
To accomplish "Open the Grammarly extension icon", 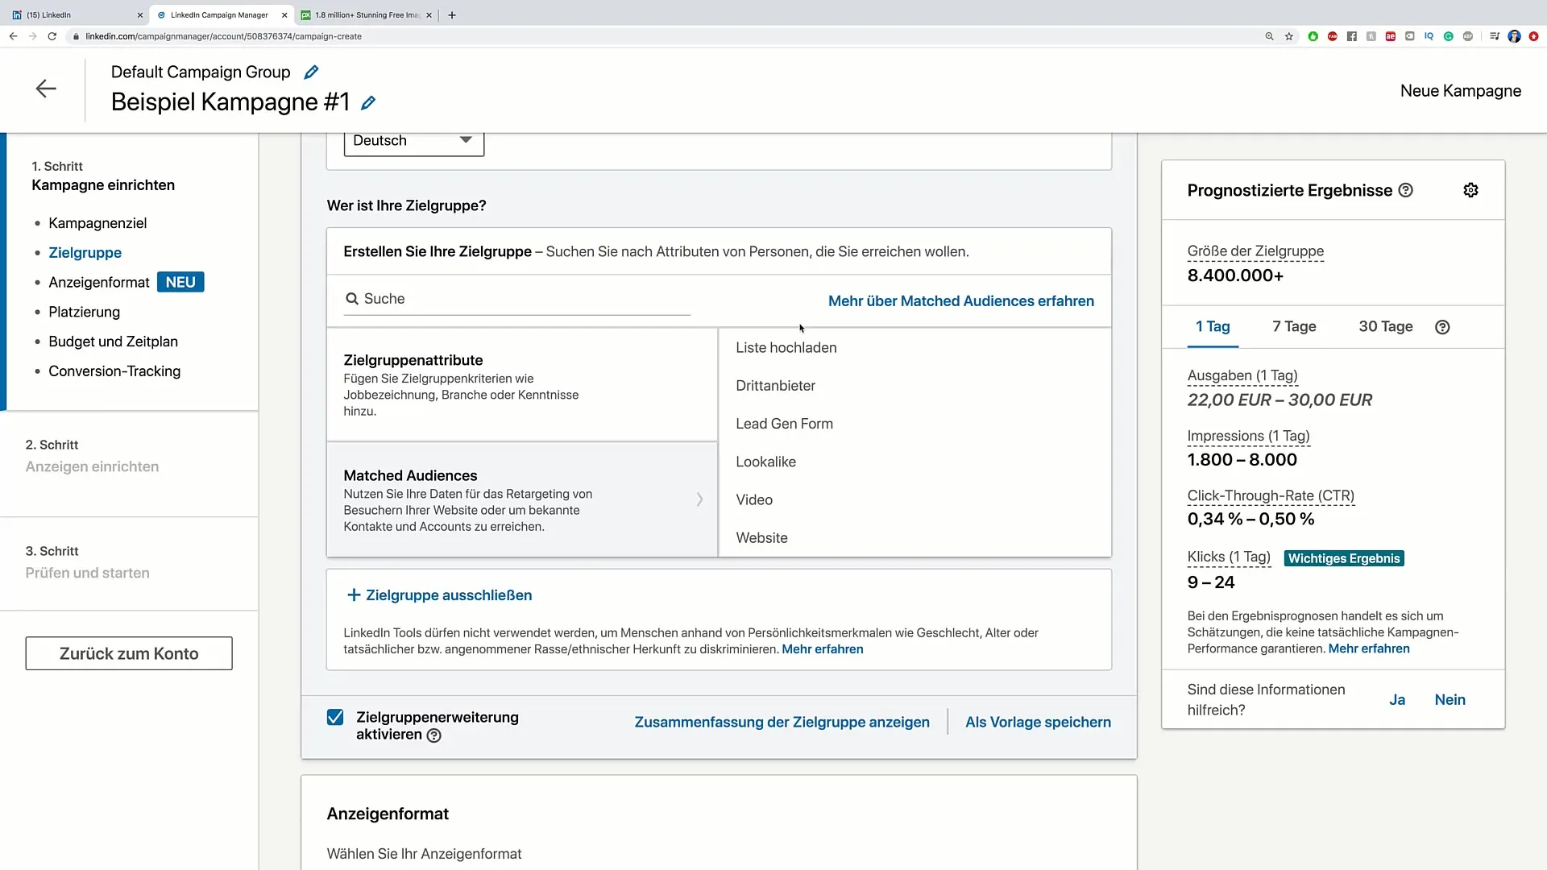I will (x=1449, y=36).
